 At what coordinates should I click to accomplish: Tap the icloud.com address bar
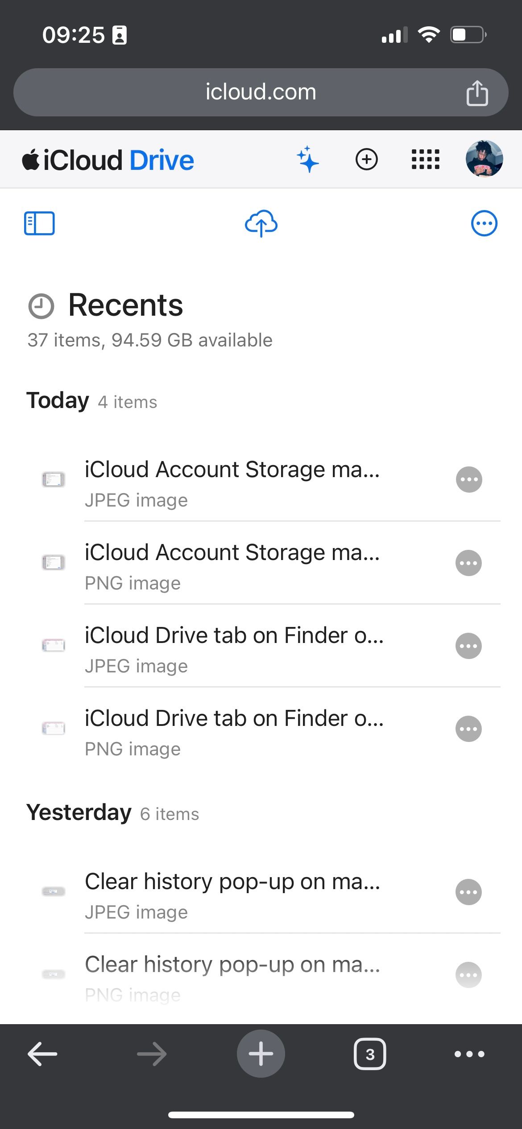tap(261, 92)
